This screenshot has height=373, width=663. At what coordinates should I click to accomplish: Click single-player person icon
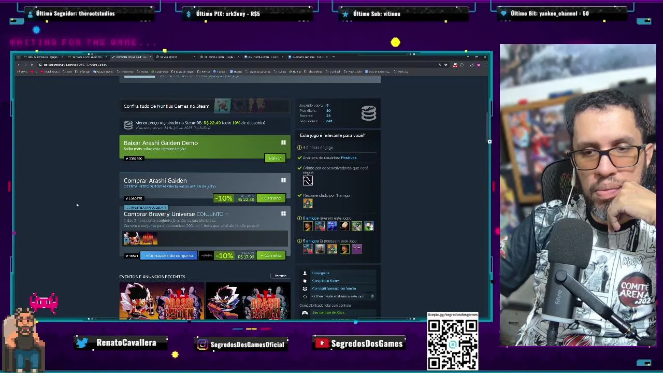click(x=305, y=273)
